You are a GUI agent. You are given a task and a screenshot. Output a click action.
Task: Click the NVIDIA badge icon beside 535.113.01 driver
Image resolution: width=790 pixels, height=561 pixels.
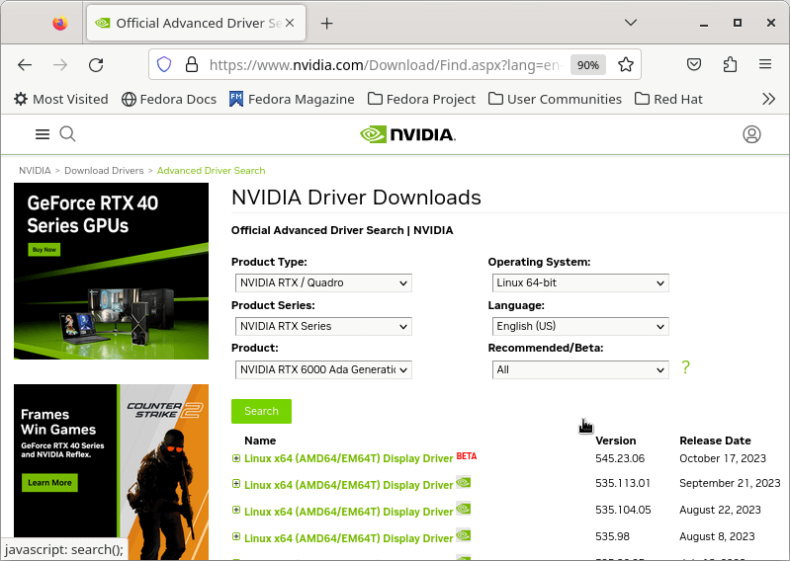click(x=463, y=483)
